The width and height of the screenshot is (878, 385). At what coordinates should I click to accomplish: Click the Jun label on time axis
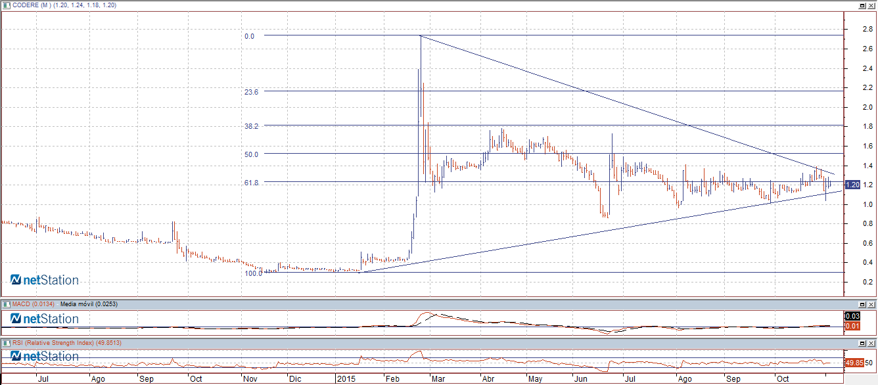(581, 379)
